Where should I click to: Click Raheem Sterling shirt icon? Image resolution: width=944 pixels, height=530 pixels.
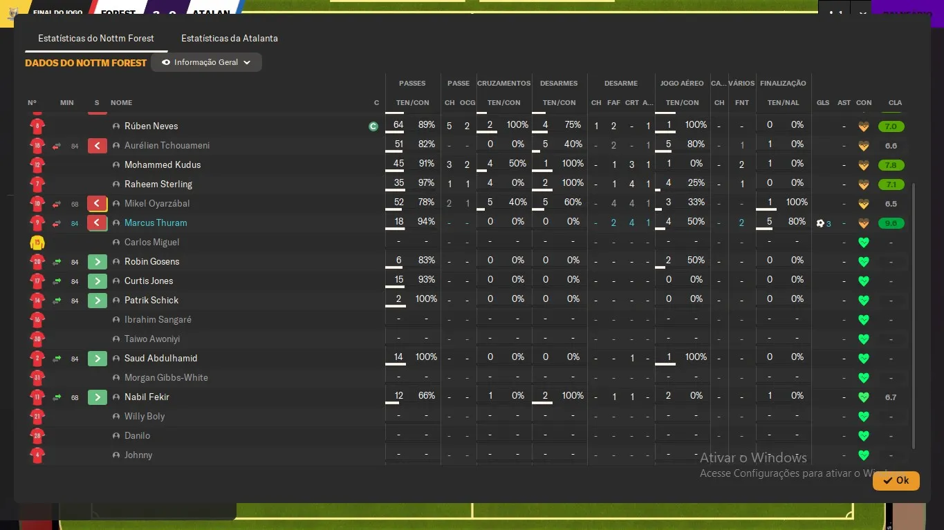37,184
